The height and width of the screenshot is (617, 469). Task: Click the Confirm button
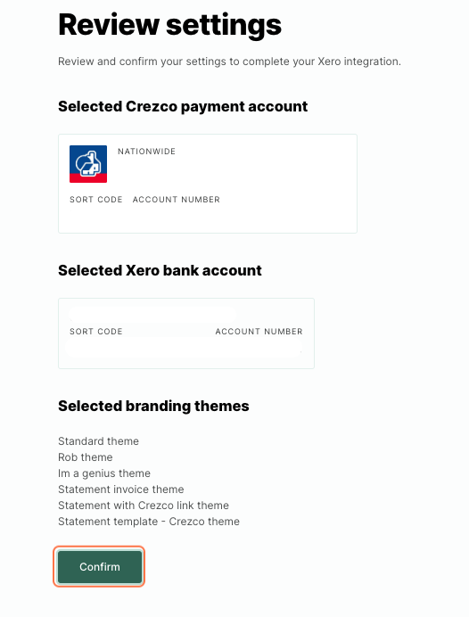[x=100, y=567]
